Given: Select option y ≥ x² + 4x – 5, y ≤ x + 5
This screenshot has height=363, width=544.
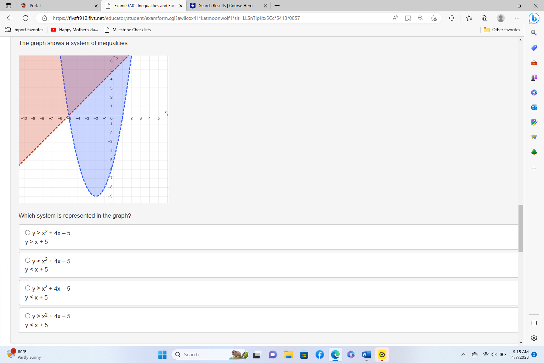Looking at the screenshot, I should coord(28,288).
